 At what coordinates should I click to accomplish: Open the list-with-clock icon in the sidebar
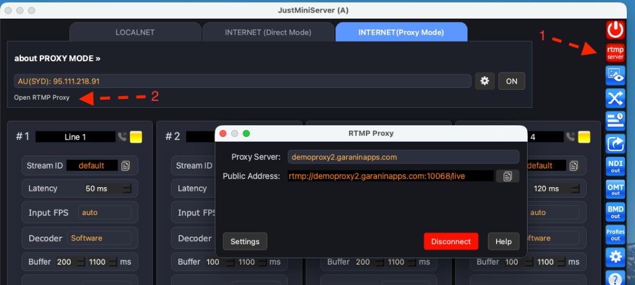click(x=615, y=121)
